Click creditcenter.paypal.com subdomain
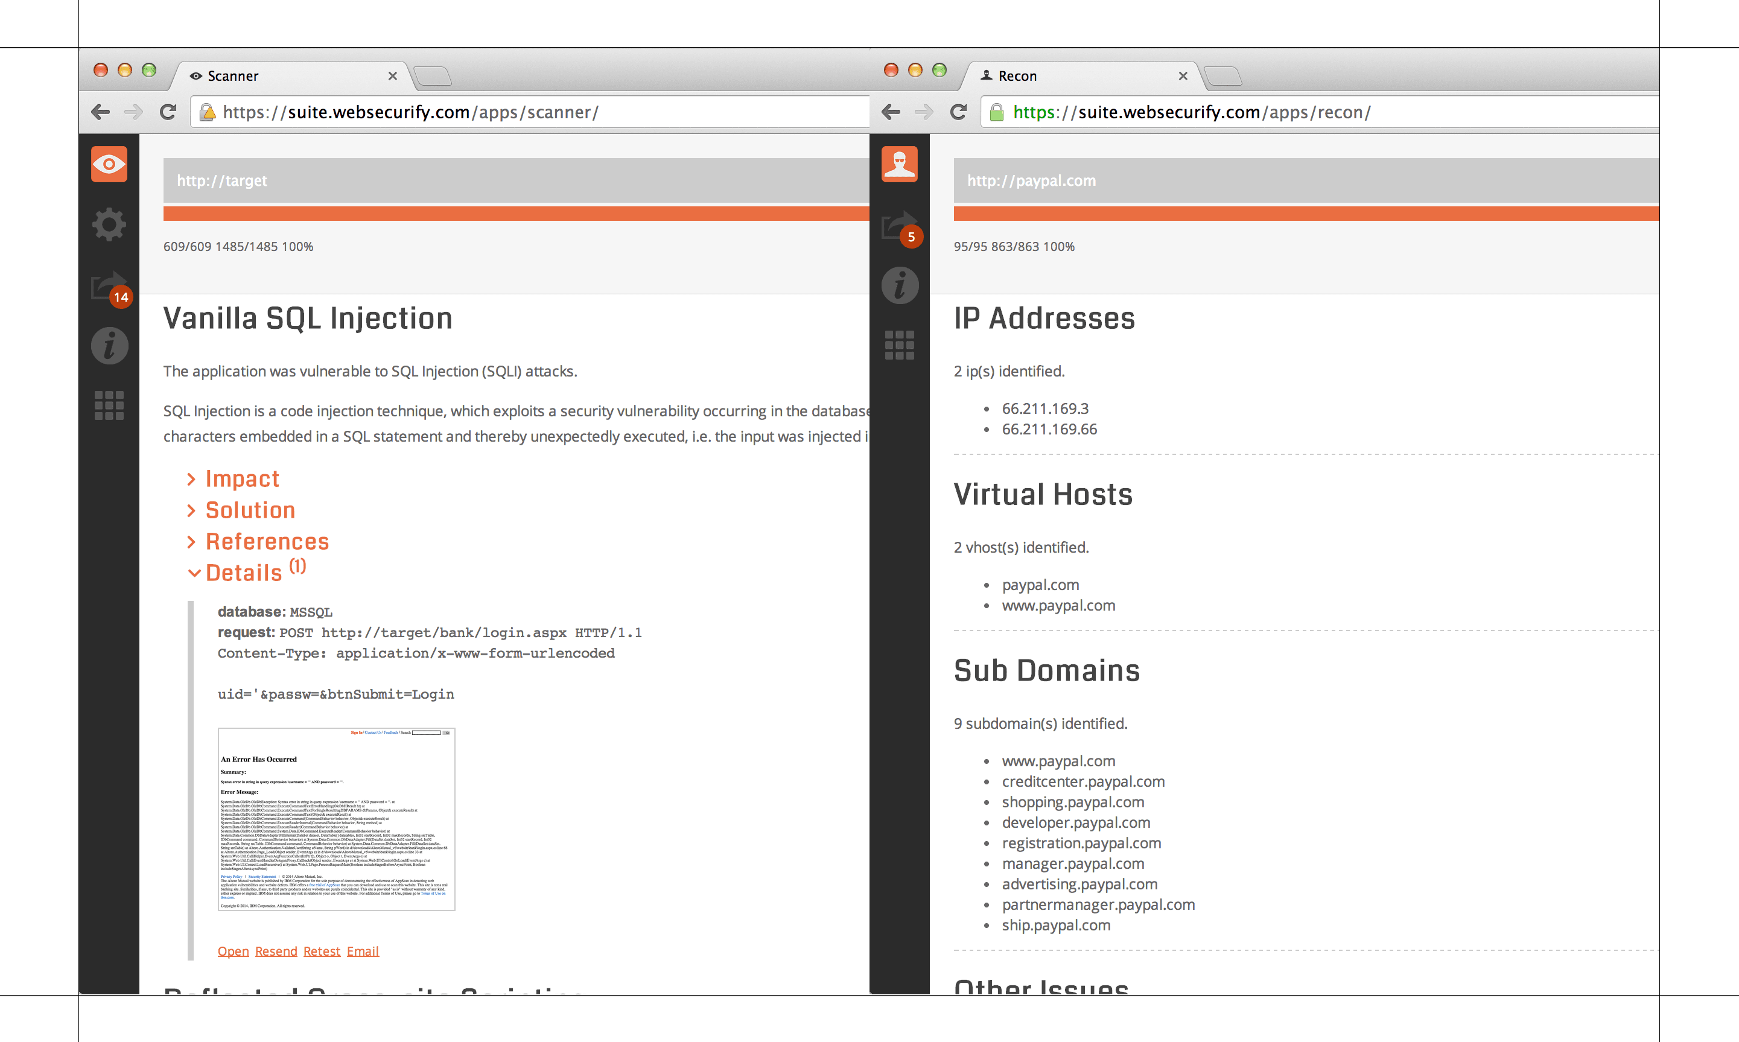Image resolution: width=1739 pixels, height=1042 pixels. [1083, 781]
